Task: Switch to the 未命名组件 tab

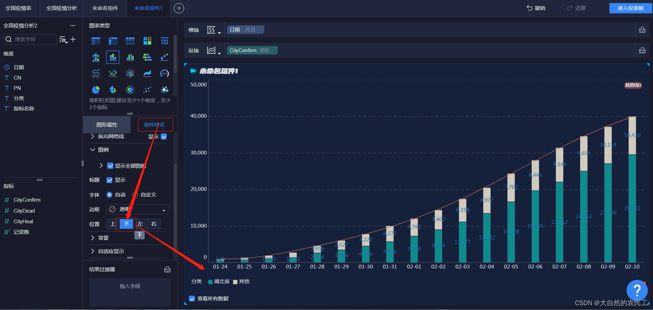Action: (x=105, y=8)
